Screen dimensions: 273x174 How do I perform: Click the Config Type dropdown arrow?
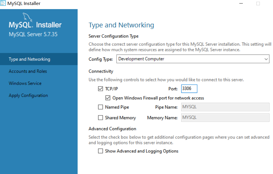coord(266,59)
